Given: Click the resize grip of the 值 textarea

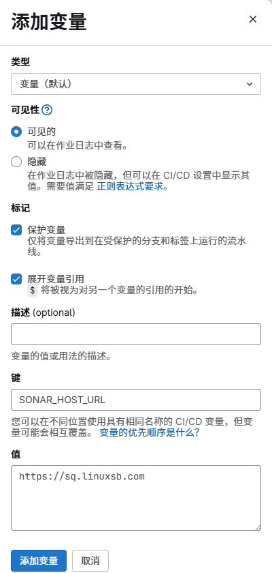Looking at the screenshot, I should click(x=258, y=527).
